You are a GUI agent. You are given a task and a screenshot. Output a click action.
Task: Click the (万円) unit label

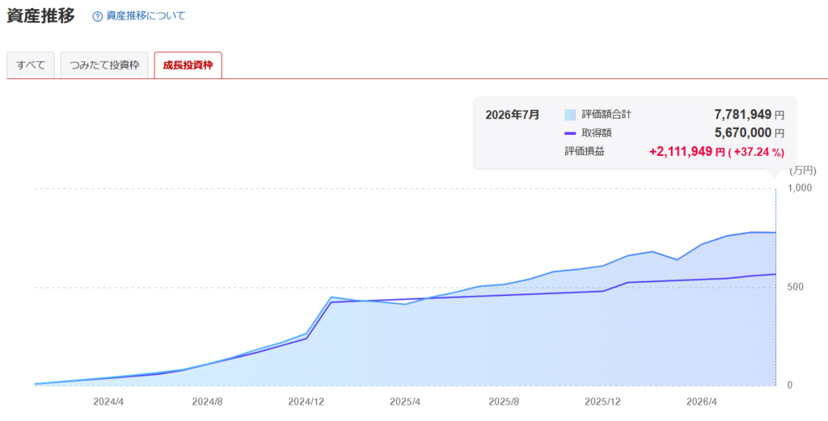[x=803, y=171]
